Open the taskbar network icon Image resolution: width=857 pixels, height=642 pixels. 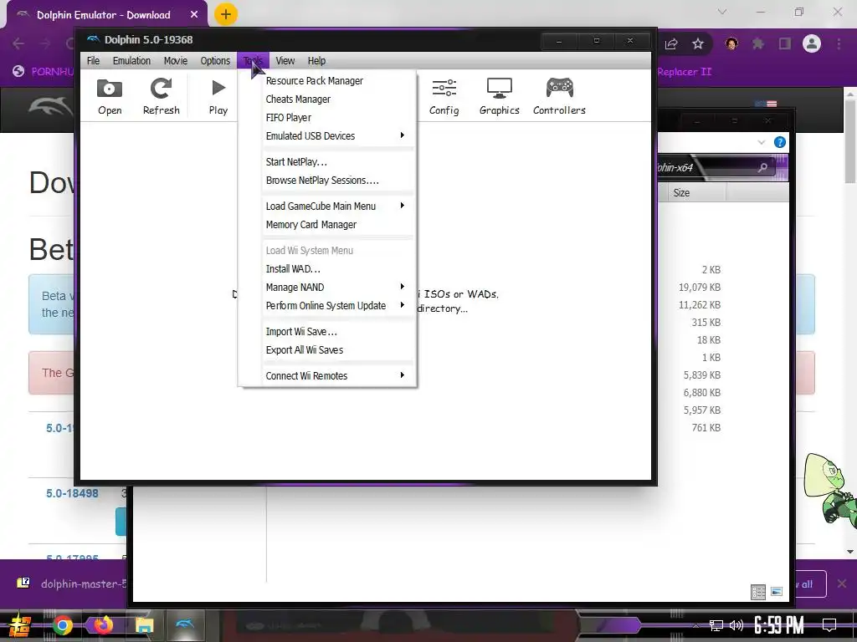(x=716, y=625)
